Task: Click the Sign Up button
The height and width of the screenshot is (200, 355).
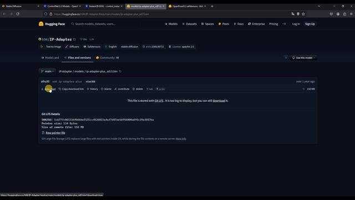Action: pos(310,24)
